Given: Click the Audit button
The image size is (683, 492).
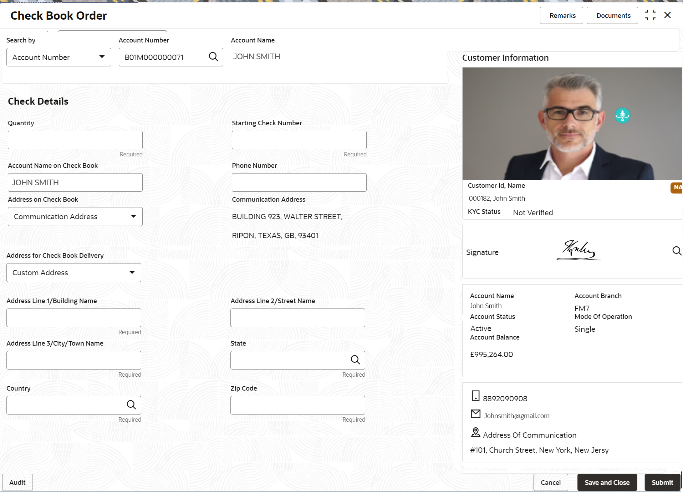Looking at the screenshot, I should point(17,482).
